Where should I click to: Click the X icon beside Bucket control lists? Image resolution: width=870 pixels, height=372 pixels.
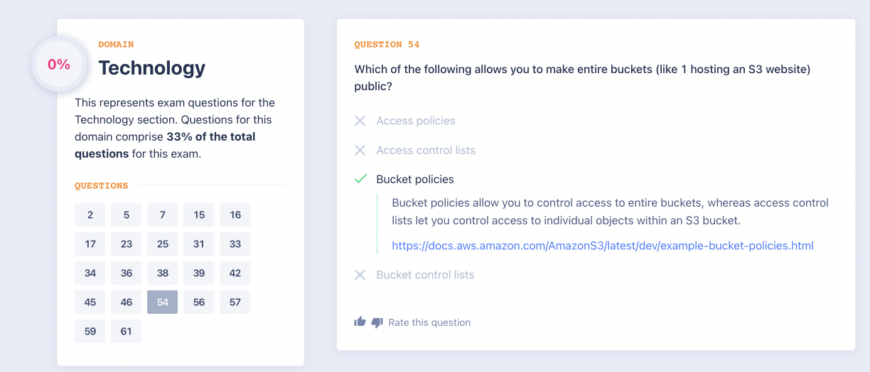[x=360, y=275]
